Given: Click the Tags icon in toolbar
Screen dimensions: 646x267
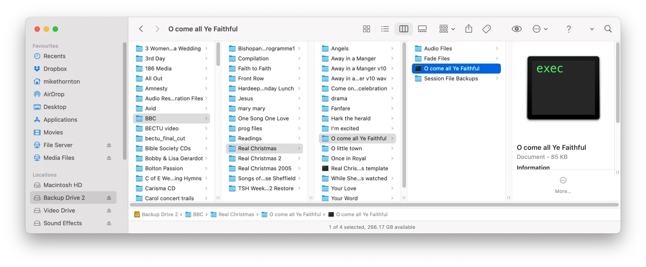Looking at the screenshot, I should click(487, 29).
